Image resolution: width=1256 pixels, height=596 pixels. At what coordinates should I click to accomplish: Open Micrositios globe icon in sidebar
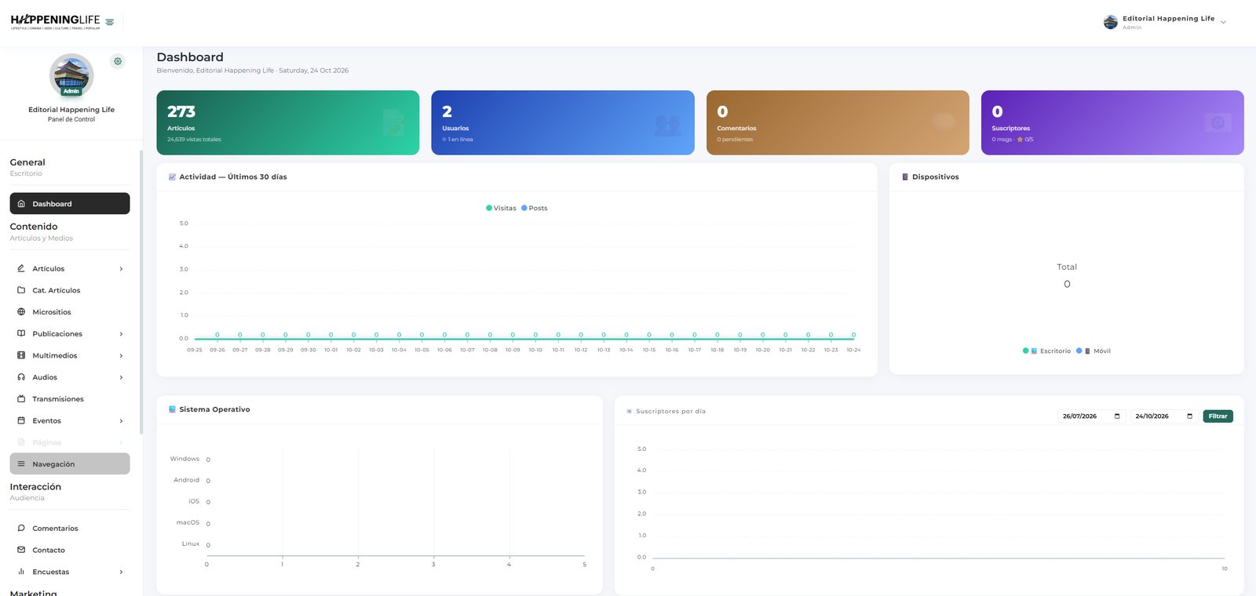(x=21, y=311)
